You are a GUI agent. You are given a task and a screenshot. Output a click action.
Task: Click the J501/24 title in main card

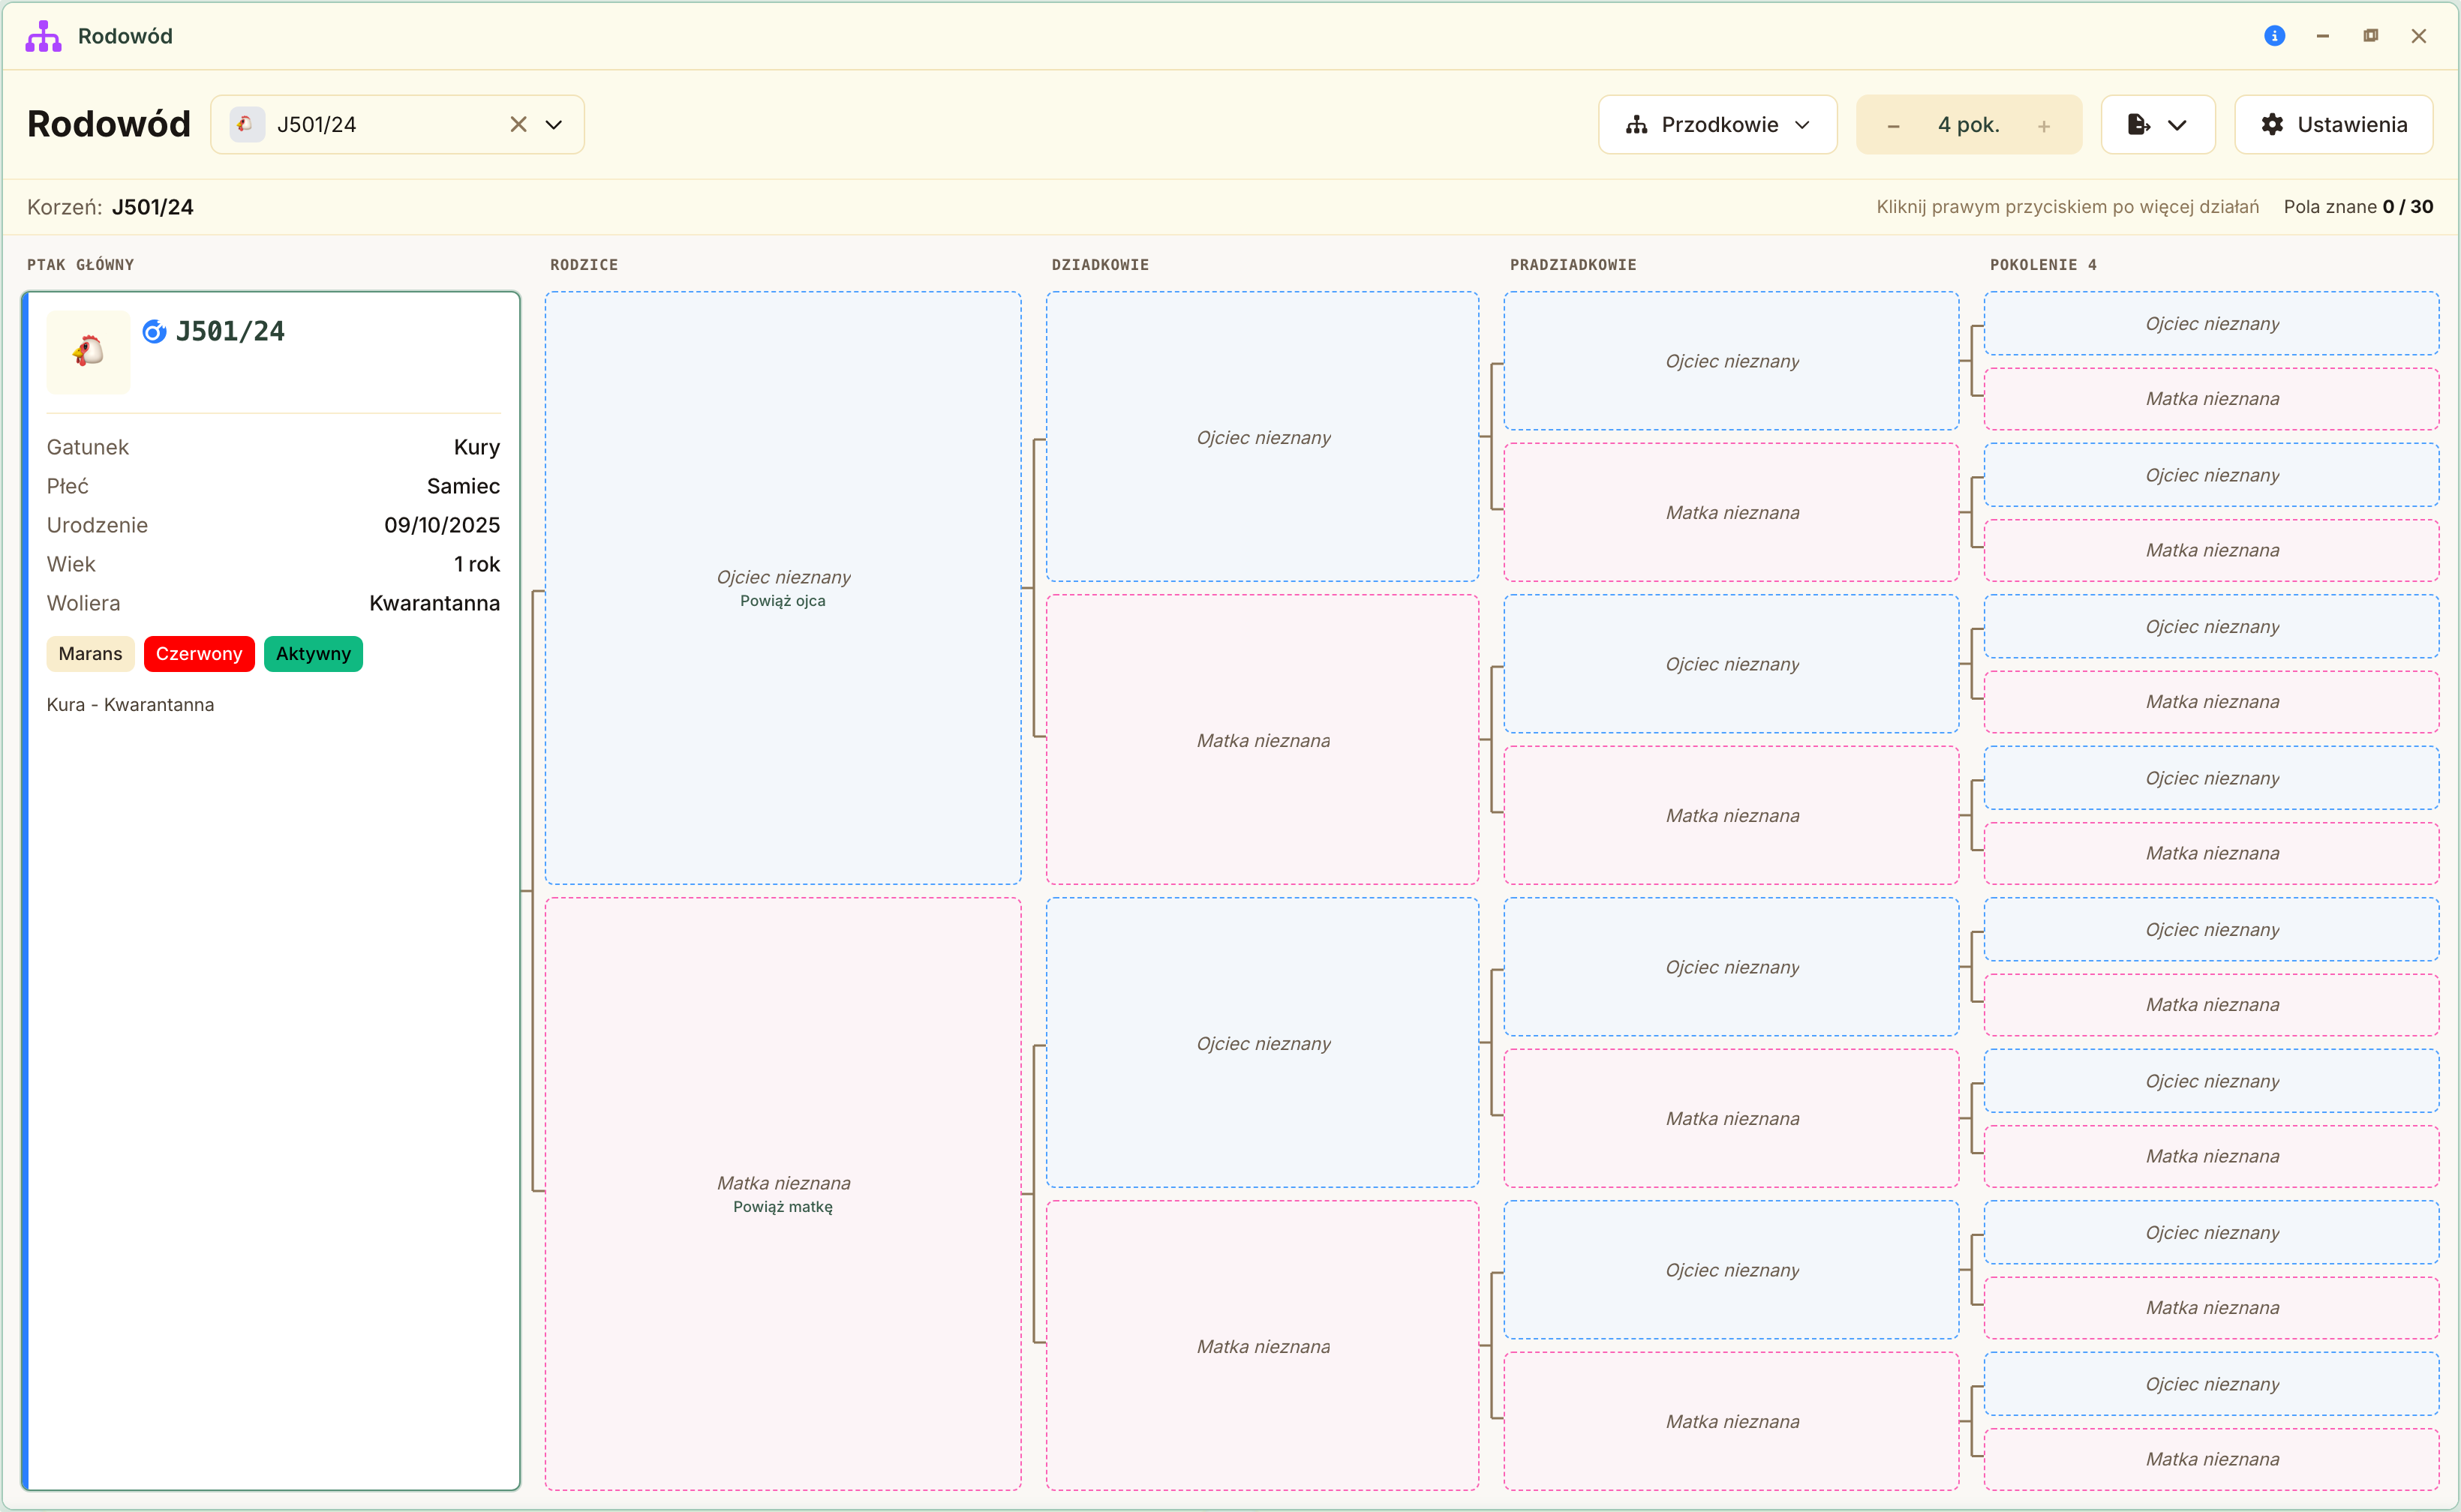(230, 331)
